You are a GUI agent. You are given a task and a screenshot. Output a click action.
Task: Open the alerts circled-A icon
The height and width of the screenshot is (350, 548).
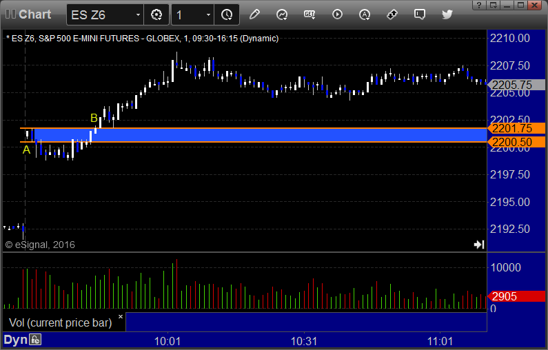(x=365, y=14)
